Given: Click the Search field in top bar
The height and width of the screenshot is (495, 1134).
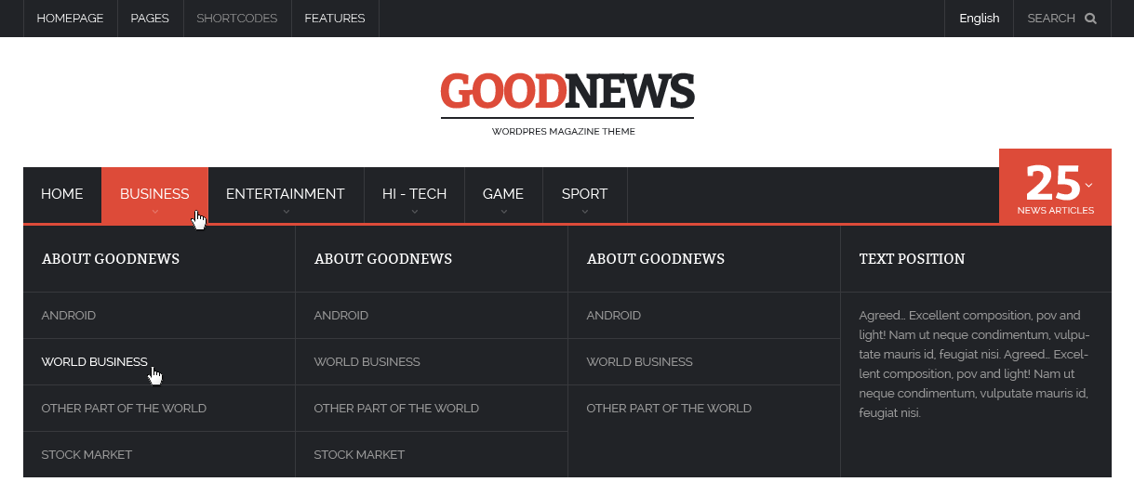Looking at the screenshot, I should point(1050,19).
